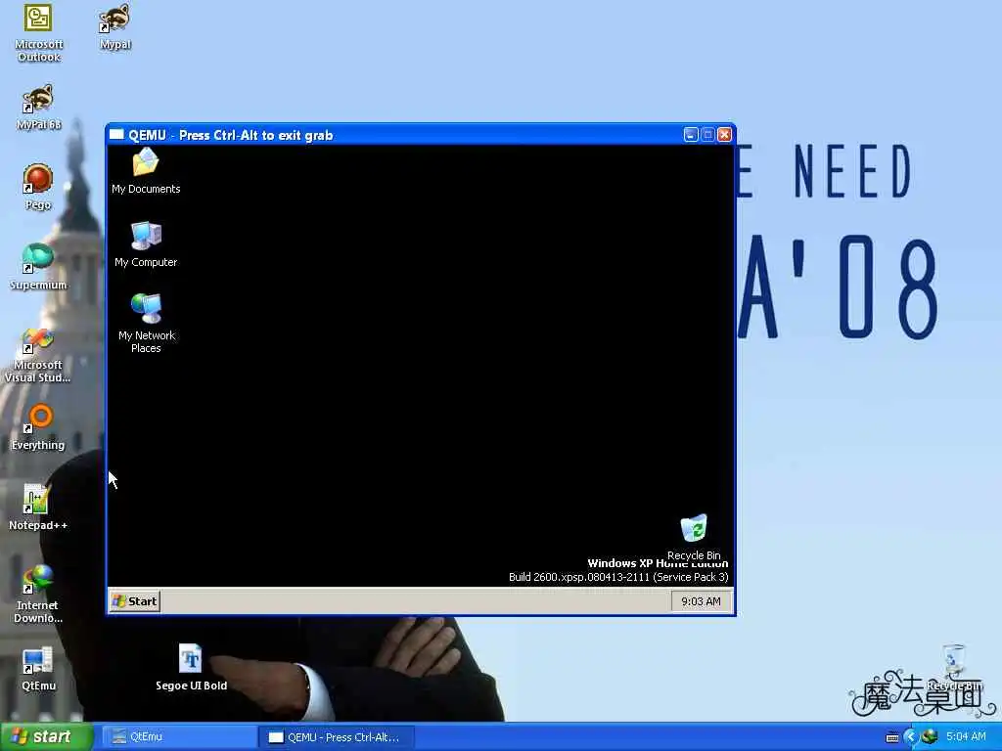This screenshot has width=1002, height=751.
Task: Click the QEMU window title bar icon
Action: (116, 135)
